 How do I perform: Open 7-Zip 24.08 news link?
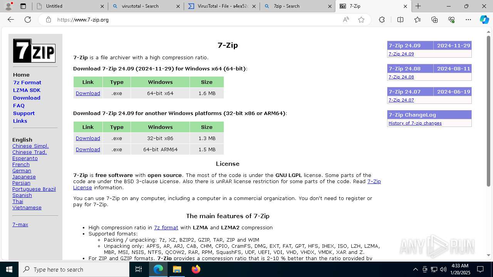tap(401, 77)
